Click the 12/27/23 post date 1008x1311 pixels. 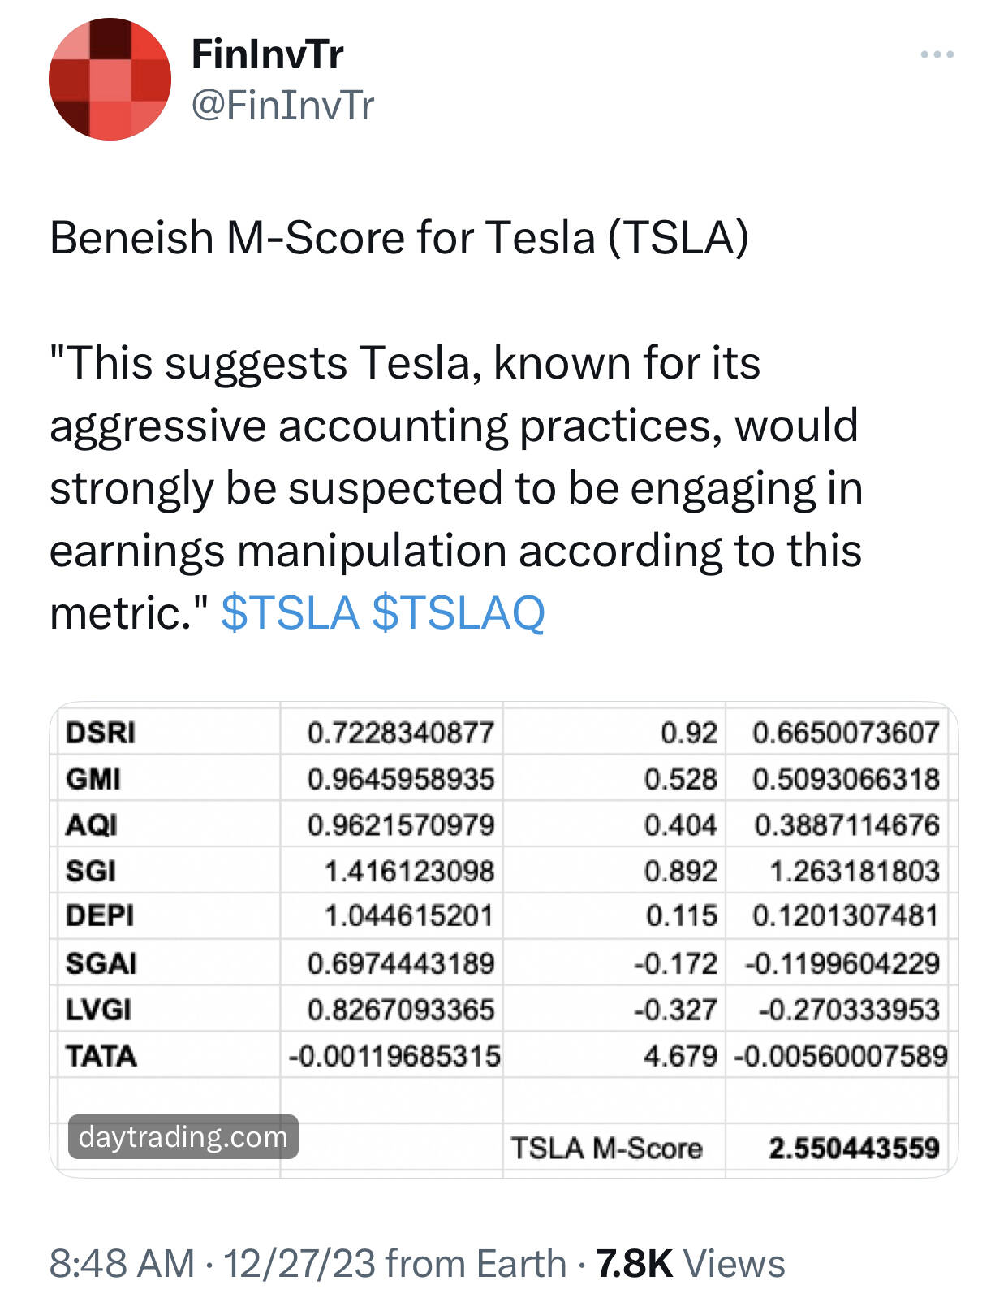[x=299, y=1264]
